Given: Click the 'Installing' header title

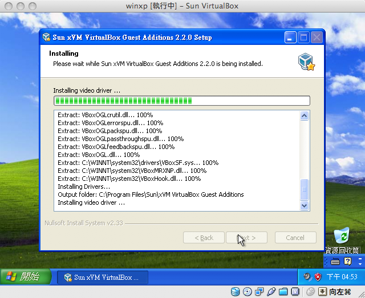Looking at the screenshot, I should [x=64, y=53].
